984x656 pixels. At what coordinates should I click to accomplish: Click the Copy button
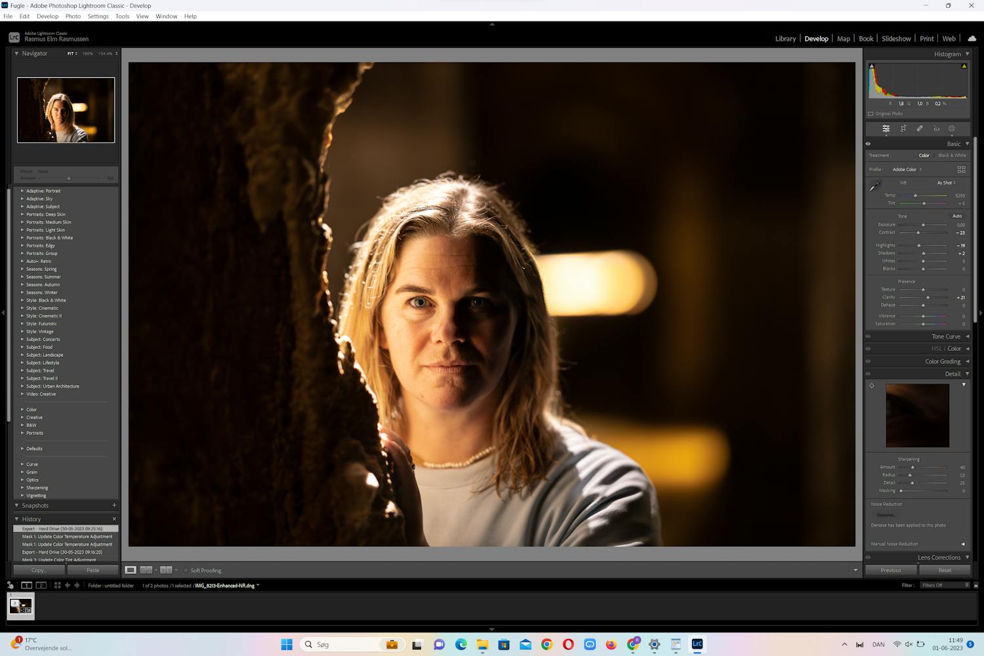point(39,570)
